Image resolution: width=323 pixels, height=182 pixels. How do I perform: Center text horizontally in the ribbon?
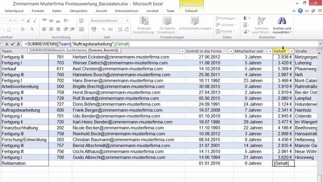click(x=51, y=29)
